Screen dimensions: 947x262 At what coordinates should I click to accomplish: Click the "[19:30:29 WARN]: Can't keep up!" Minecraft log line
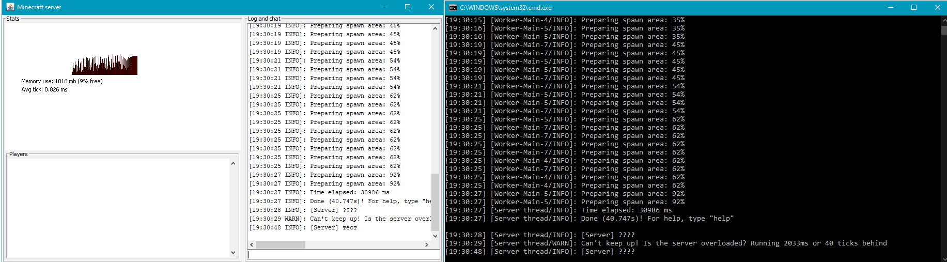340,219
